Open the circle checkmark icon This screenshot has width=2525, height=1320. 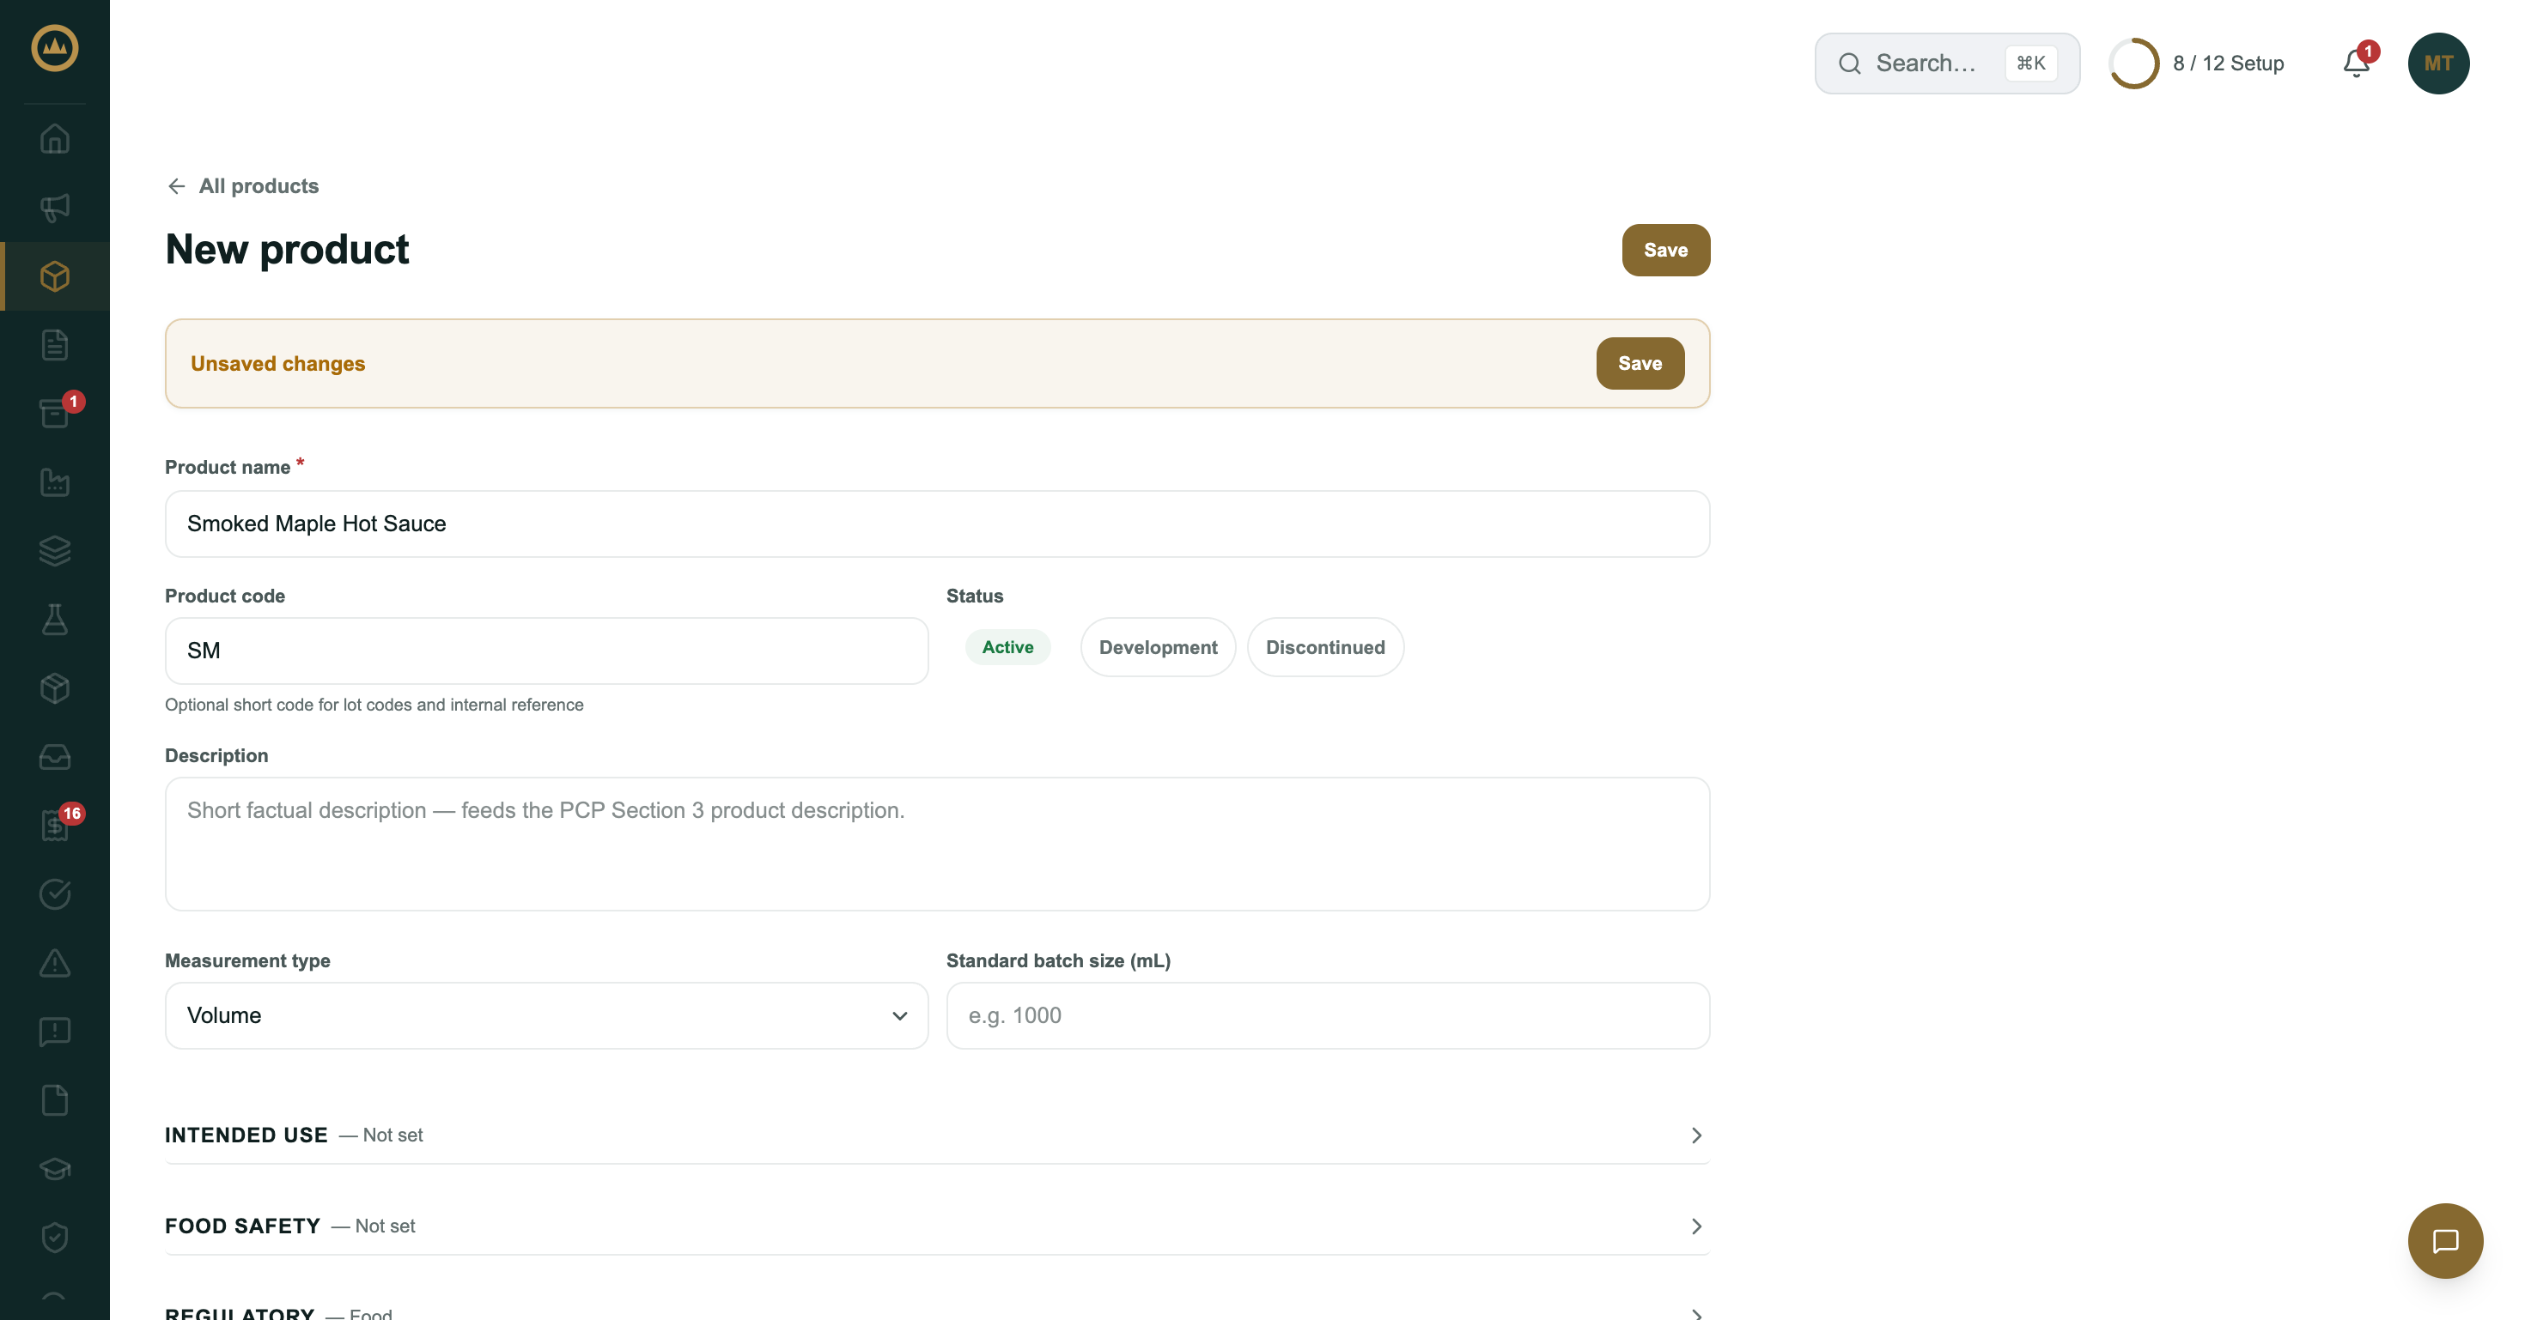55,894
